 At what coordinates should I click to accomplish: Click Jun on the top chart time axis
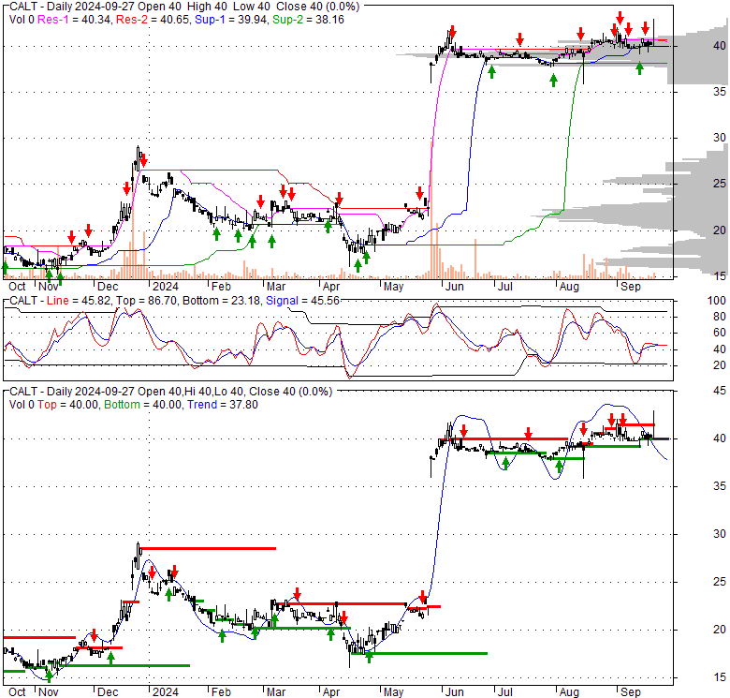click(x=455, y=287)
